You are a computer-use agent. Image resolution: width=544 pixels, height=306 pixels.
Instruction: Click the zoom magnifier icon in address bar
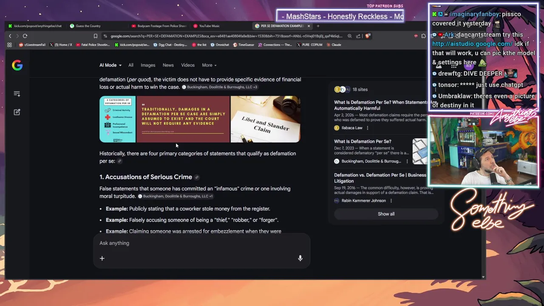click(350, 36)
